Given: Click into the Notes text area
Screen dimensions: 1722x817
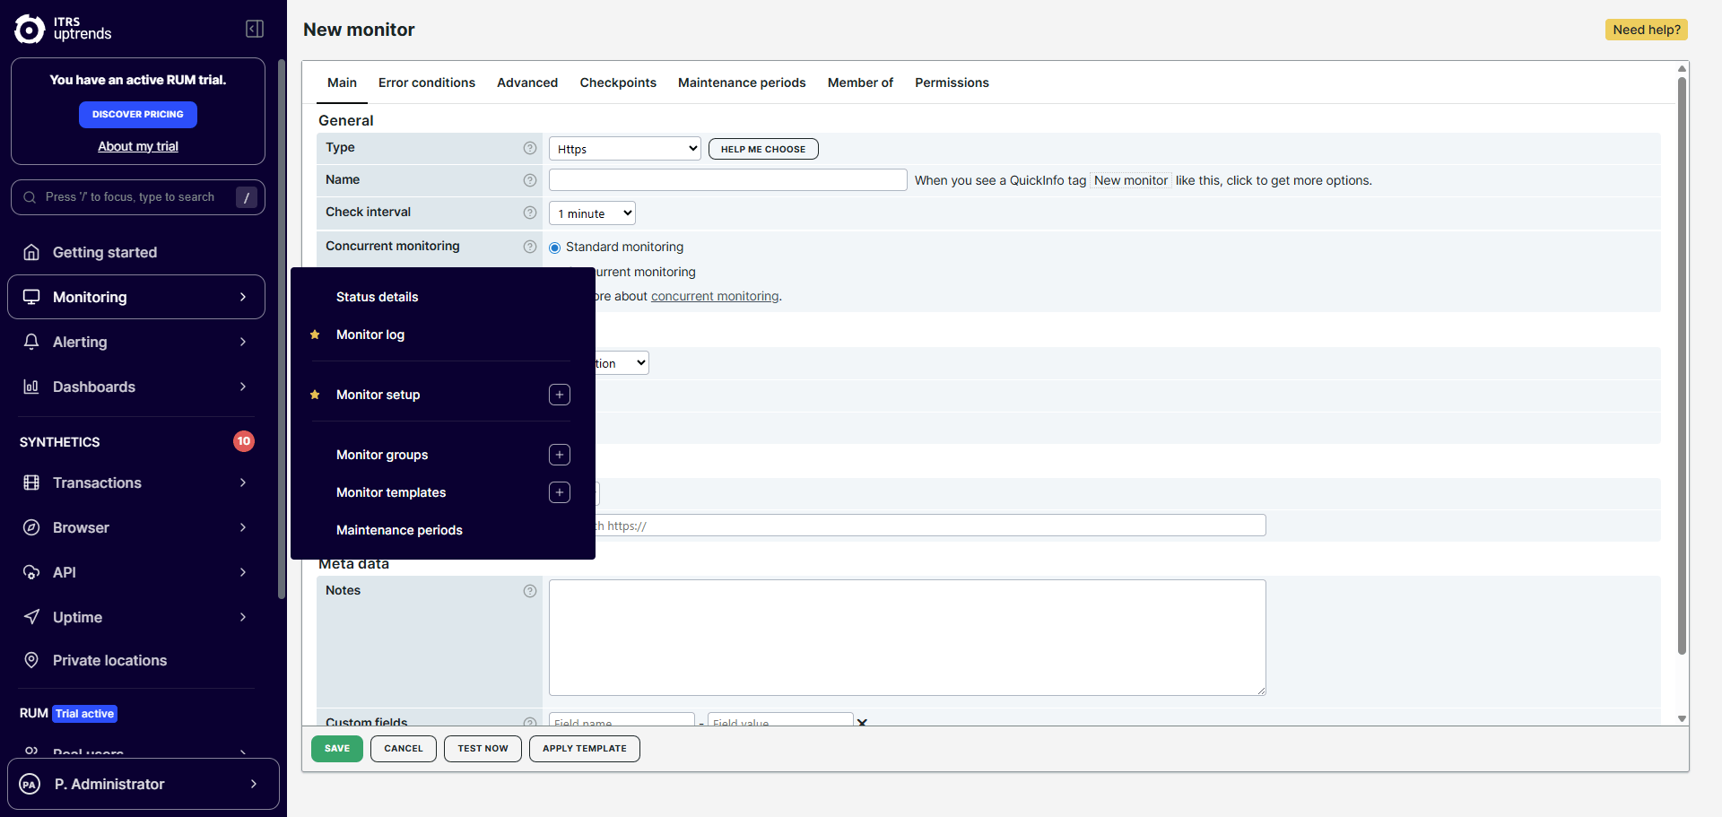Looking at the screenshot, I should coord(908,638).
